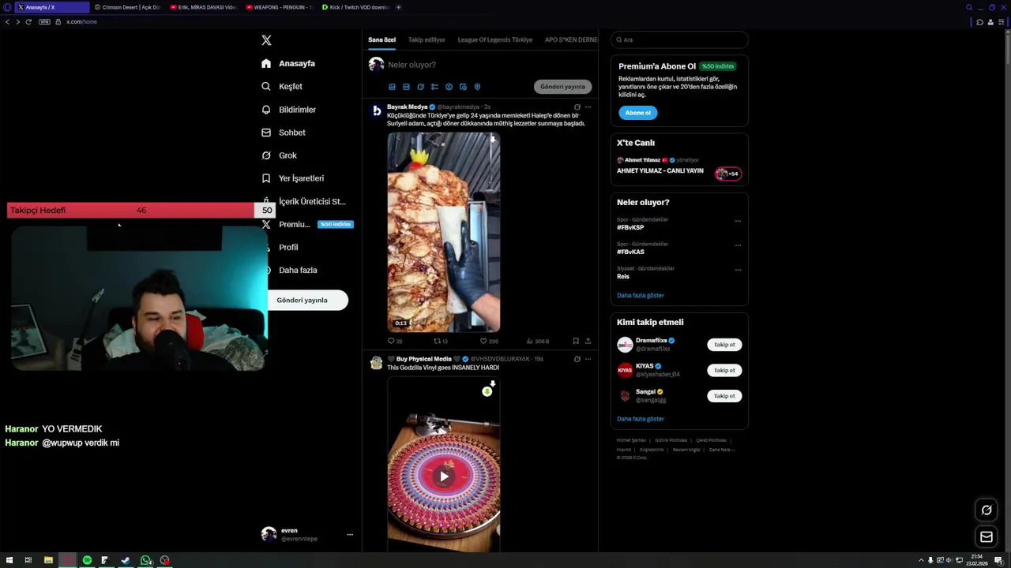Schedule the post via calendar icon
This screenshot has height=568, width=1011.
tap(463, 87)
